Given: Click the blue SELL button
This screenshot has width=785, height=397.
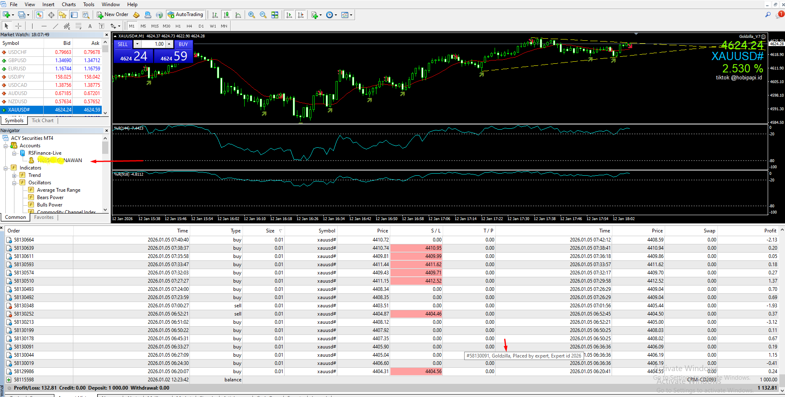Looking at the screenshot, I should 123,44.
